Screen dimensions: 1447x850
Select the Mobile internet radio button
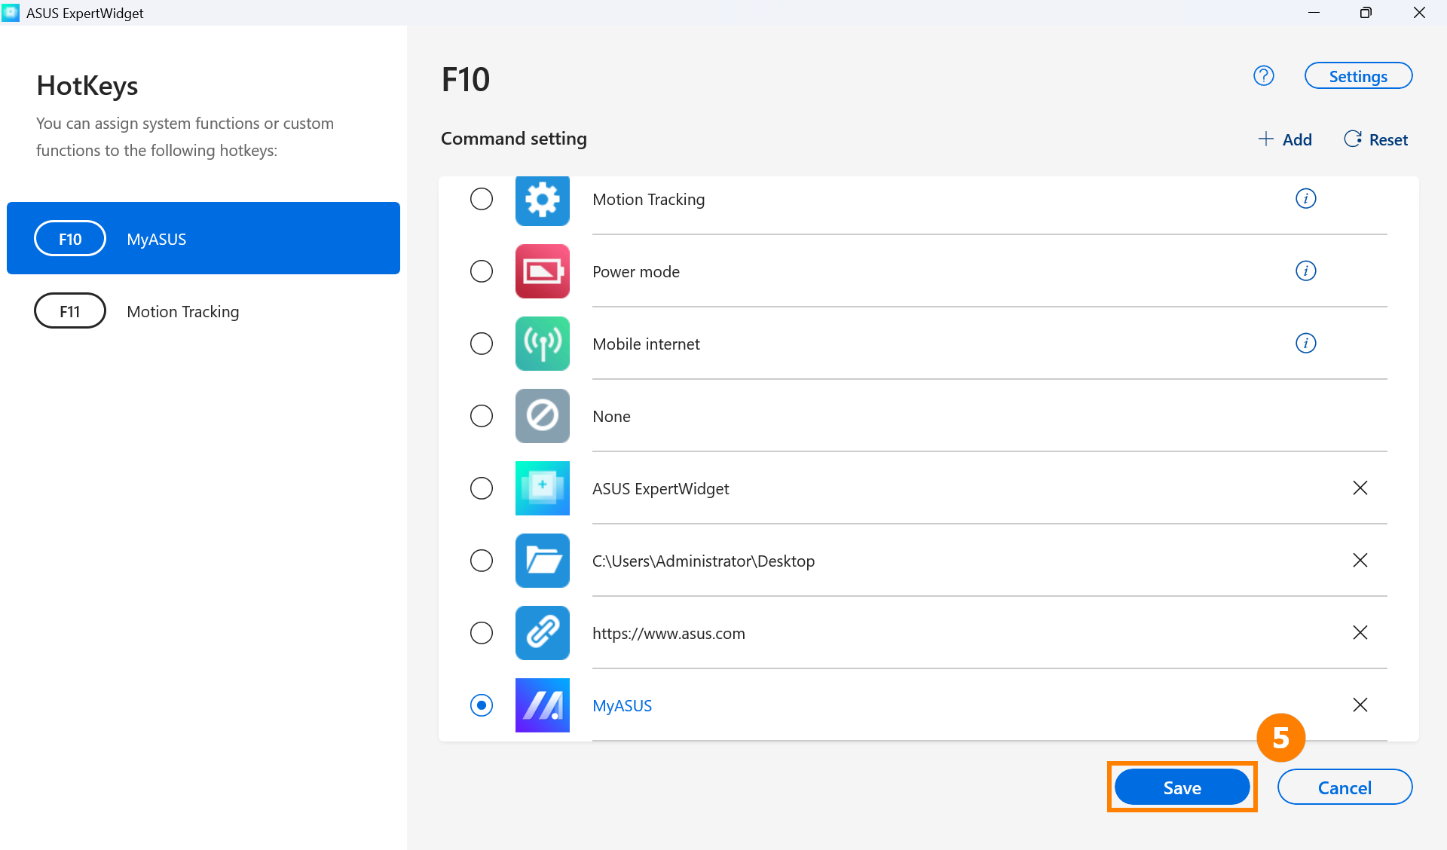pyautogui.click(x=482, y=344)
